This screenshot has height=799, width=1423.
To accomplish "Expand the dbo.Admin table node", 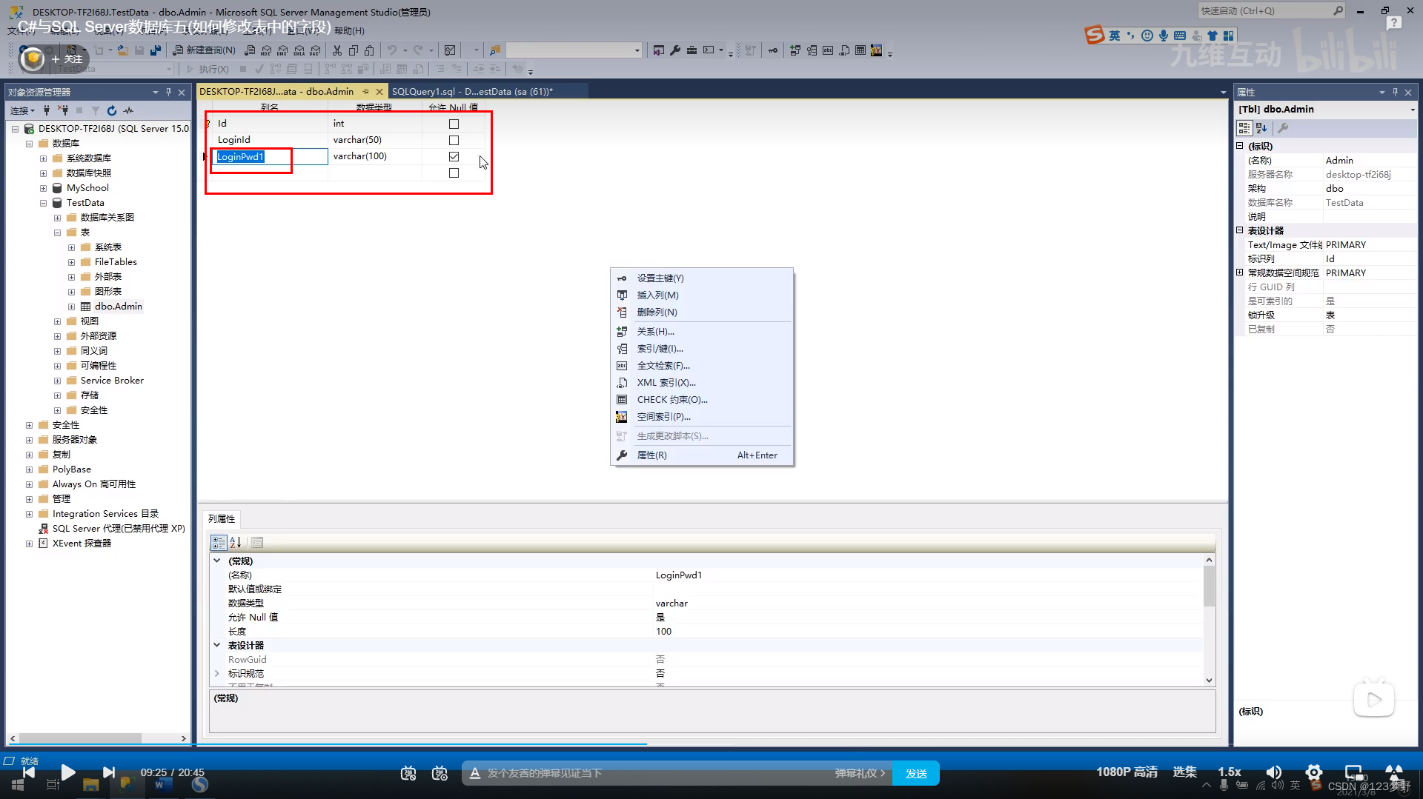I will [71, 307].
